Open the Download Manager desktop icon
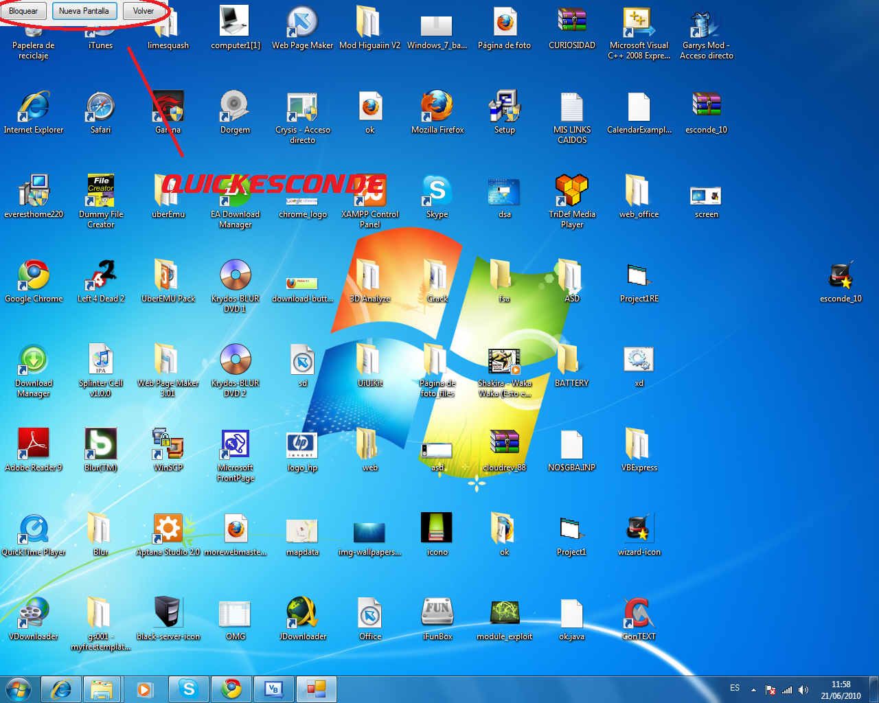This screenshot has width=879, height=703. pyautogui.click(x=34, y=371)
